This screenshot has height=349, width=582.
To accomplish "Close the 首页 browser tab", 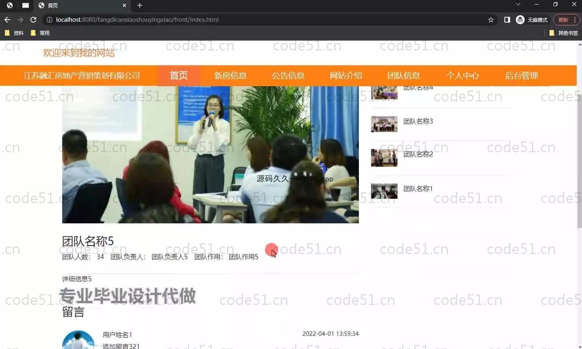I will [x=124, y=5].
